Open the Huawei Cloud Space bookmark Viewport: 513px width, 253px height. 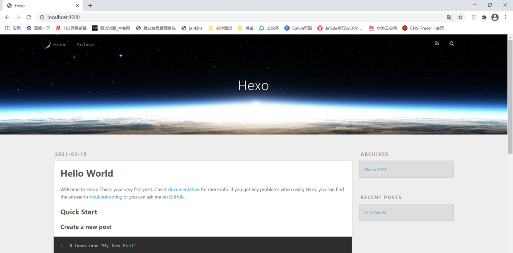point(383,28)
